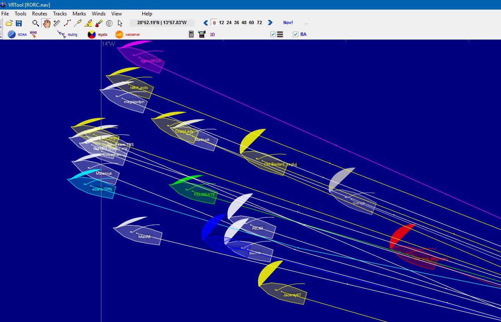Viewport: 501px width, 322px height.
Task: Toggle the BA checkbox
Action: pyautogui.click(x=296, y=35)
